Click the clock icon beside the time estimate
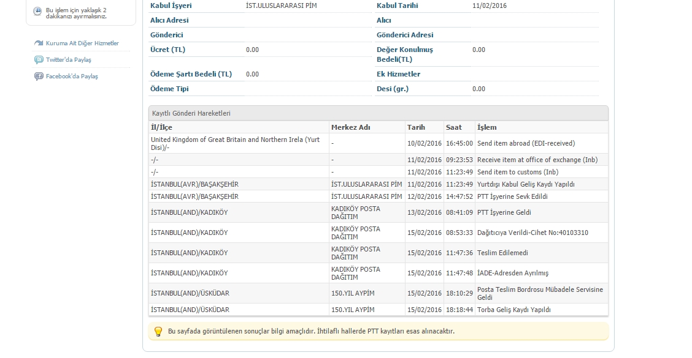 [37, 10]
